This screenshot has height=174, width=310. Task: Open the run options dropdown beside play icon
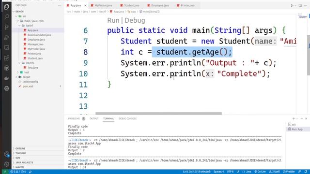click(x=295, y=5)
